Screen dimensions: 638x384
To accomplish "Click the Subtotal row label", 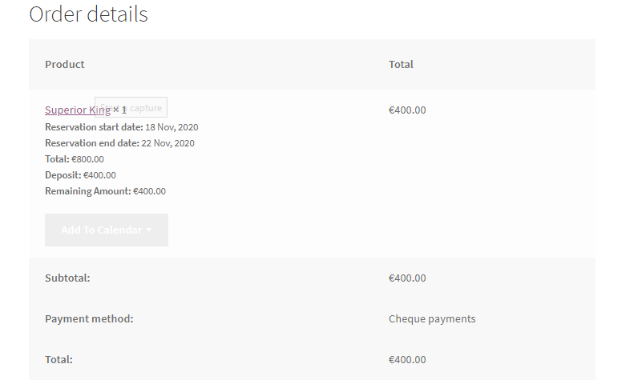I will pyautogui.click(x=67, y=278).
